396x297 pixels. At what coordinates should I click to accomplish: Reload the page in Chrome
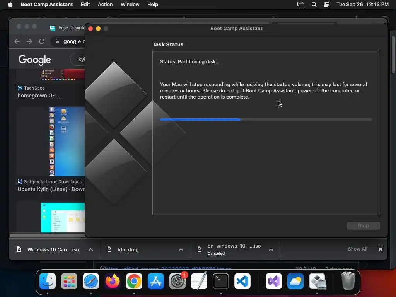tap(42, 41)
